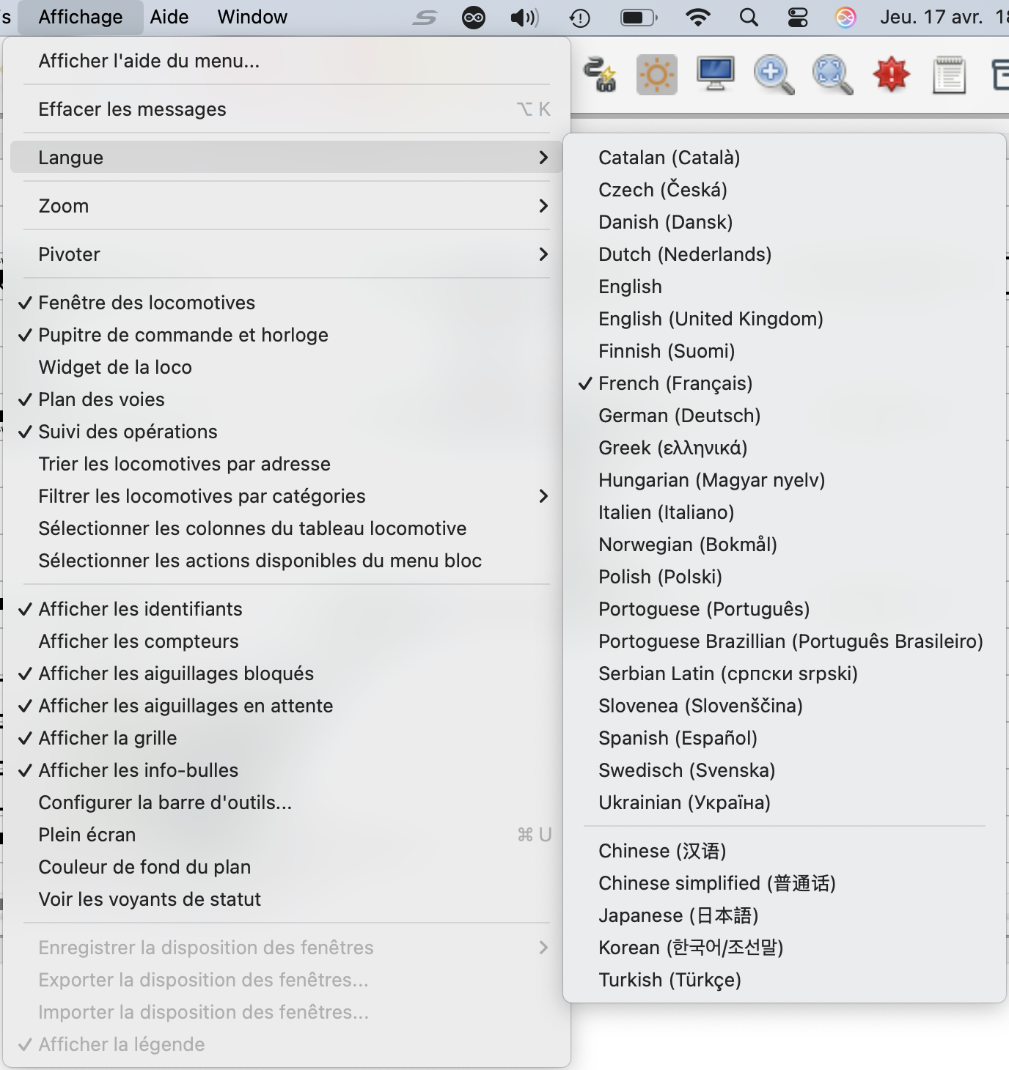The height and width of the screenshot is (1070, 1009).
Task: Click the orange sun toolbar icon
Action: 656,75
